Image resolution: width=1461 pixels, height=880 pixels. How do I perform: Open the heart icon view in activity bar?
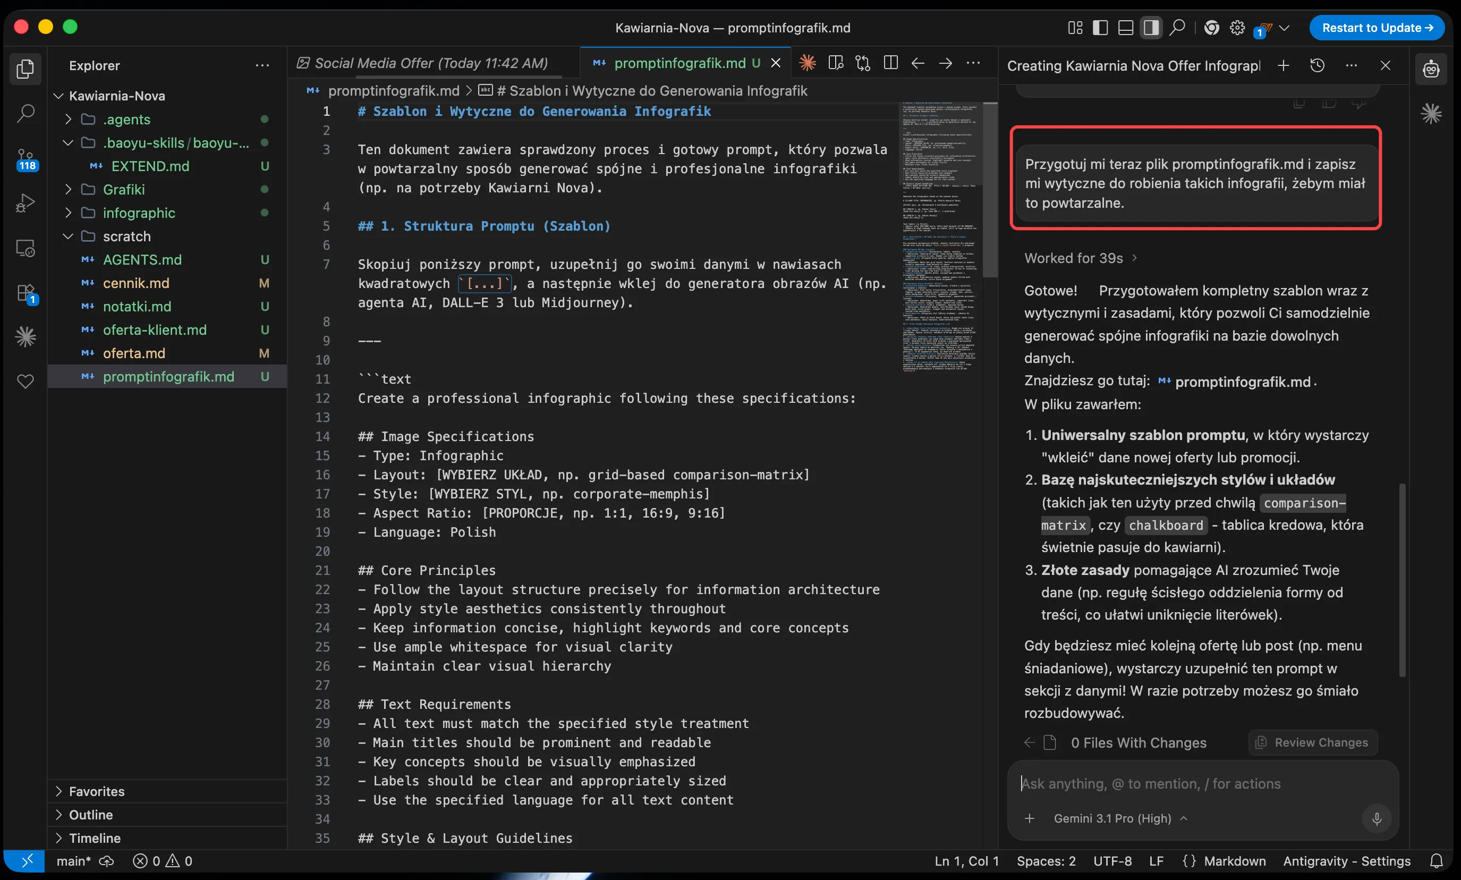(x=25, y=382)
